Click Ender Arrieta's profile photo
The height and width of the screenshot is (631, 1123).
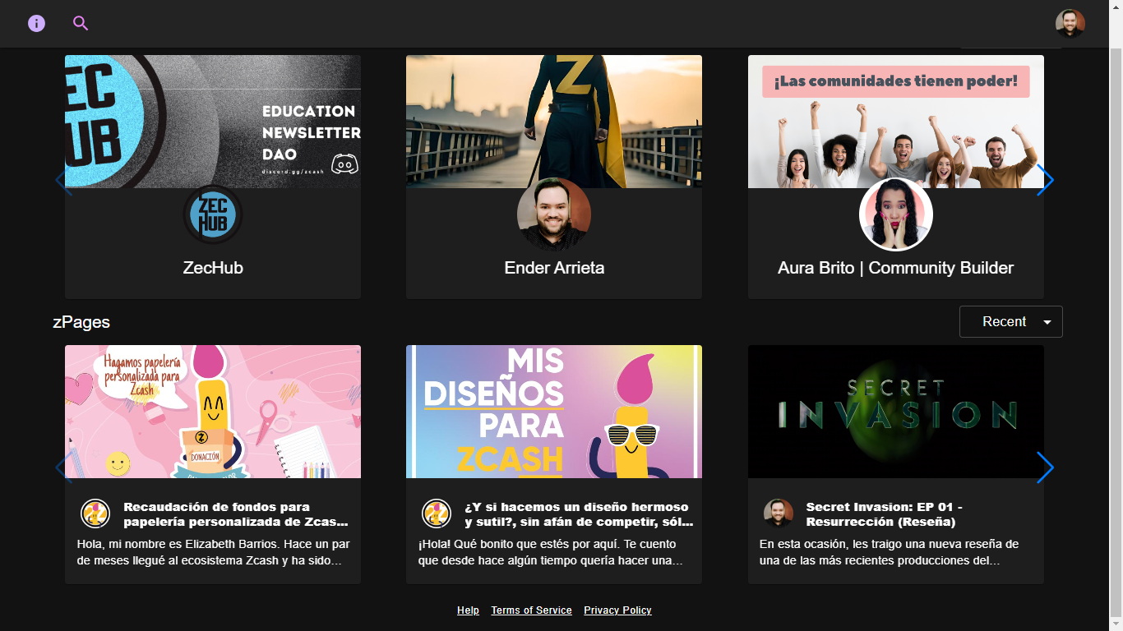554,214
